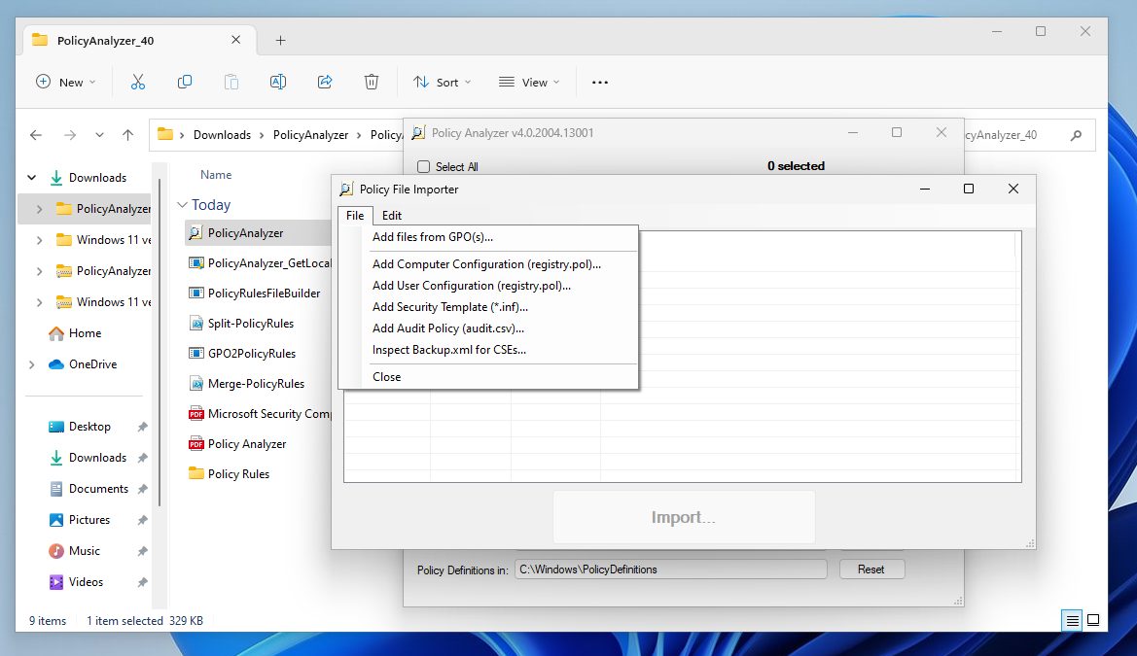Click the Import... button
This screenshot has height=656, width=1137.
684,517
